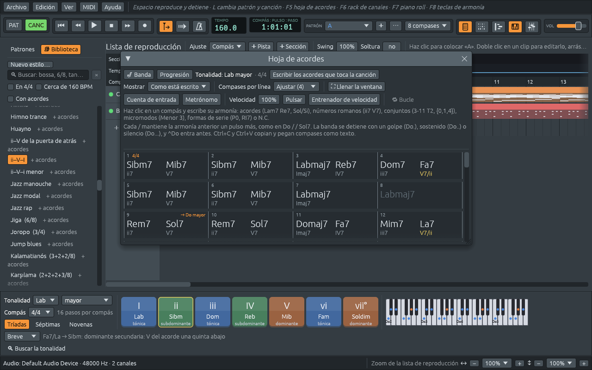The image size is (592, 370).
Task: Toggle the orange bar-and-arrow transport icon
Action: tap(166, 26)
